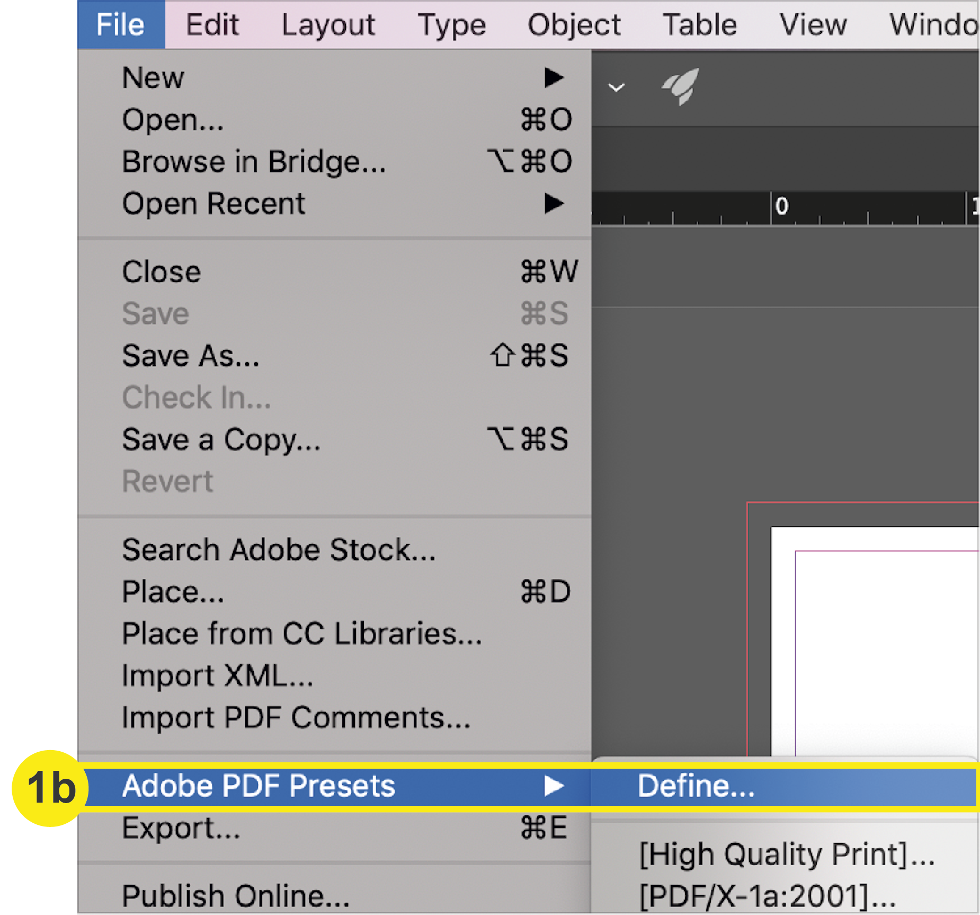Image resolution: width=980 pixels, height=915 pixels.
Task: Select Save a Copy... menu item
Action: [x=334, y=439]
